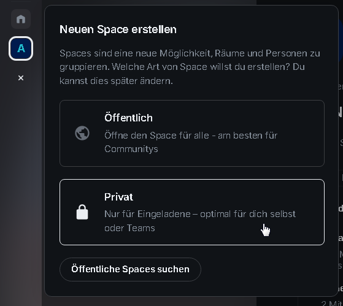343x306 pixels.
Task: Click the X icon below the space avatar
Action: [21, 78]
